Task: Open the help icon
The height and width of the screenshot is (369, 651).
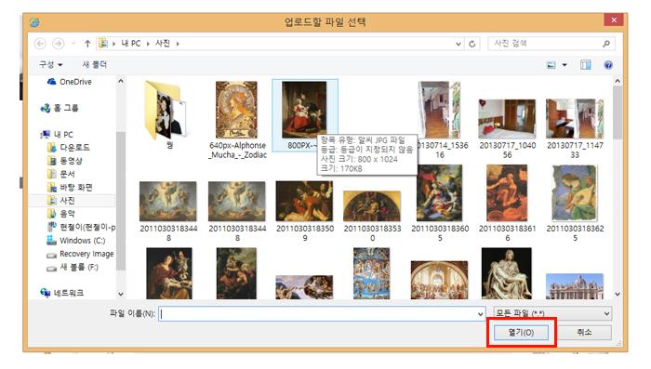Action: click(x=608, y=65)
